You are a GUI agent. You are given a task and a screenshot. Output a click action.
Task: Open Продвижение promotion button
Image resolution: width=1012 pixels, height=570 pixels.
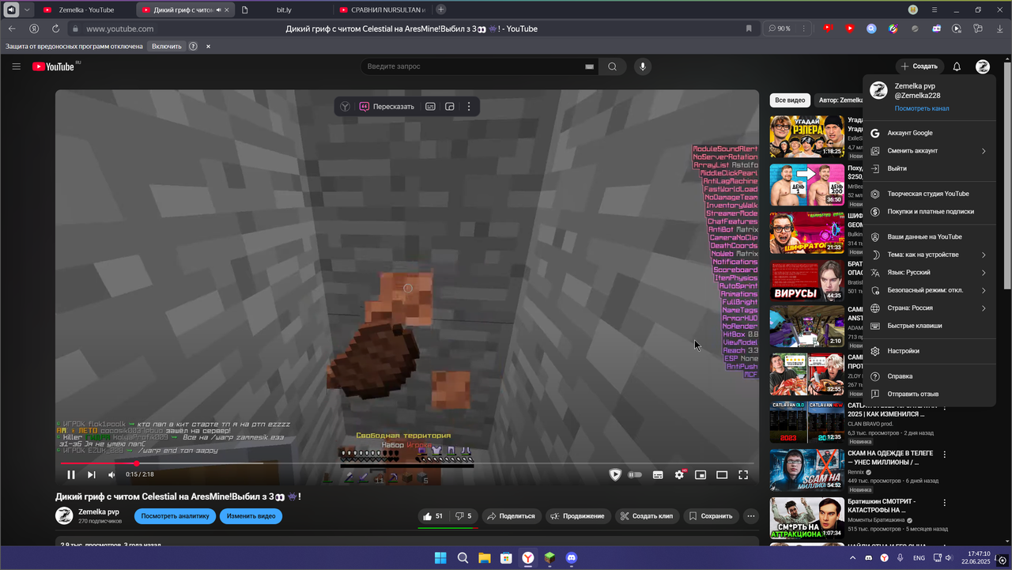pos(578,516)
